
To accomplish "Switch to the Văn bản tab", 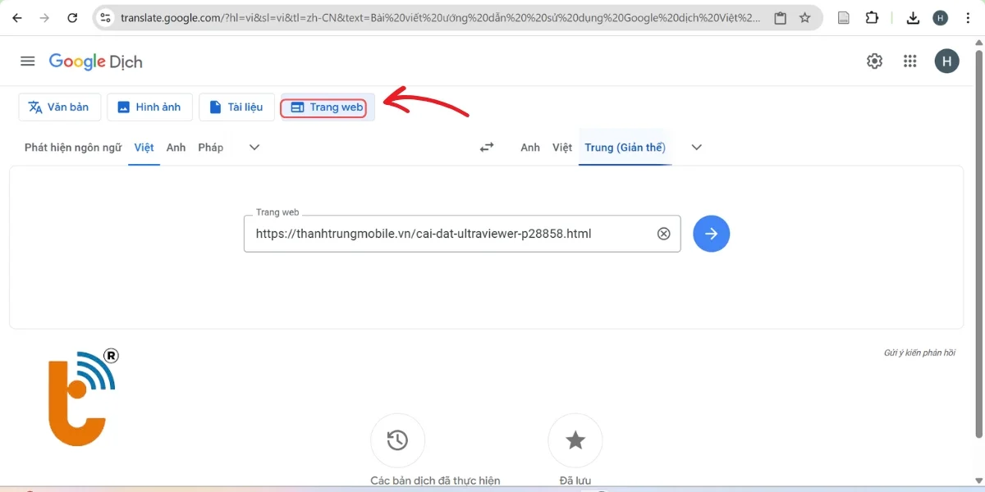I will 59,107.
